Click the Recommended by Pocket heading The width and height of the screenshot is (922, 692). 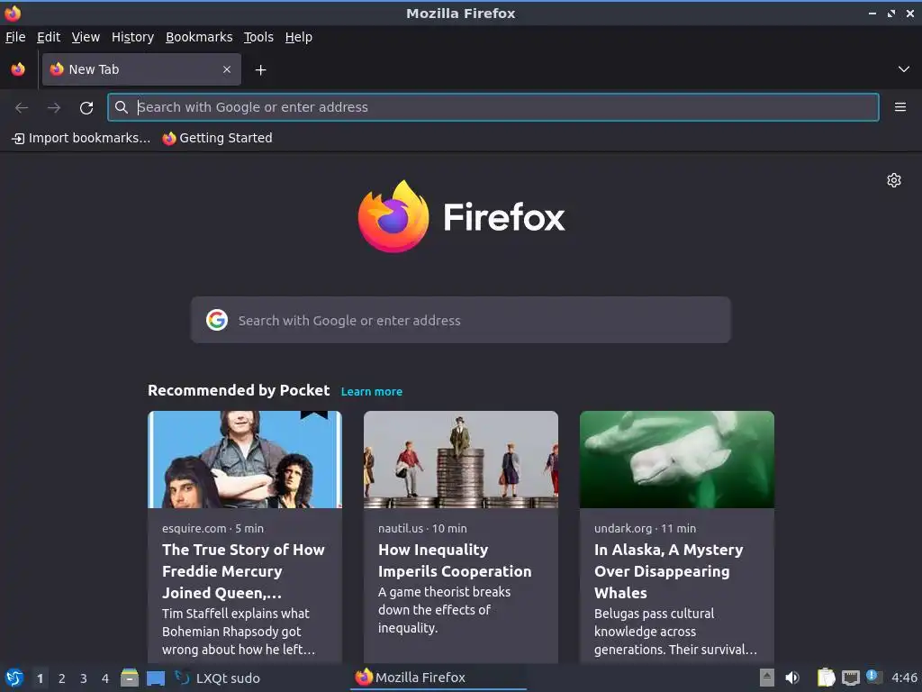[239, 391]
